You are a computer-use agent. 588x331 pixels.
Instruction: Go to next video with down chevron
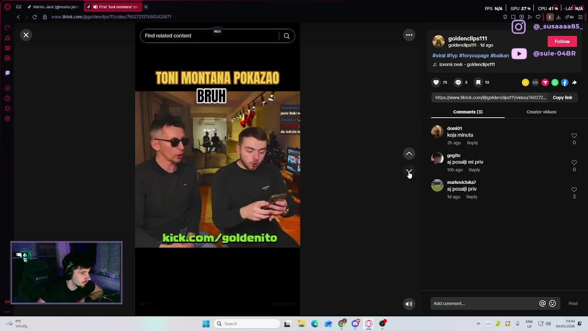(x=409, y=172)
